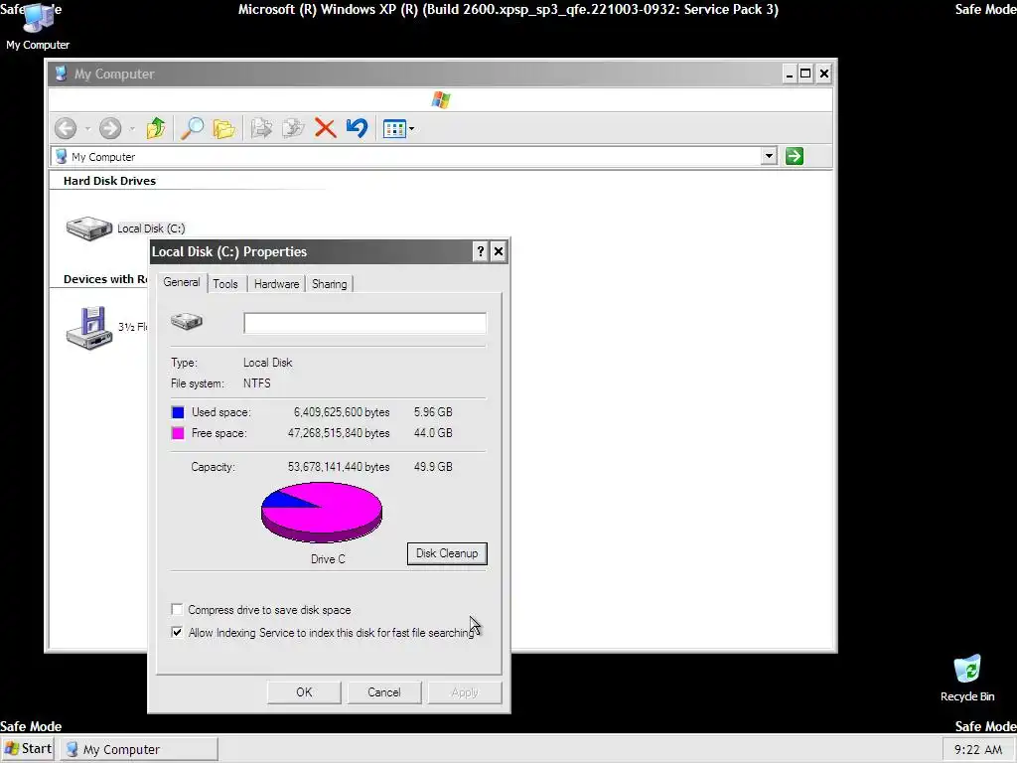Click the Back arrow in My Computer toolbar

(66, 128)
